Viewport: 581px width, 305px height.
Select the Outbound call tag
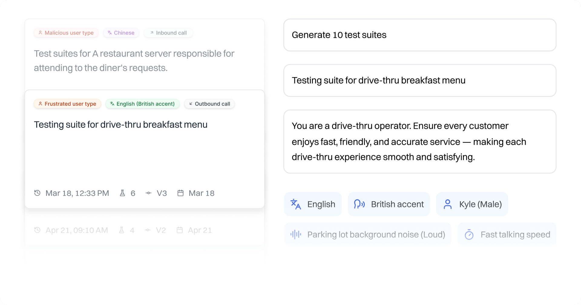pyautogui.click(x=209, y=104)
